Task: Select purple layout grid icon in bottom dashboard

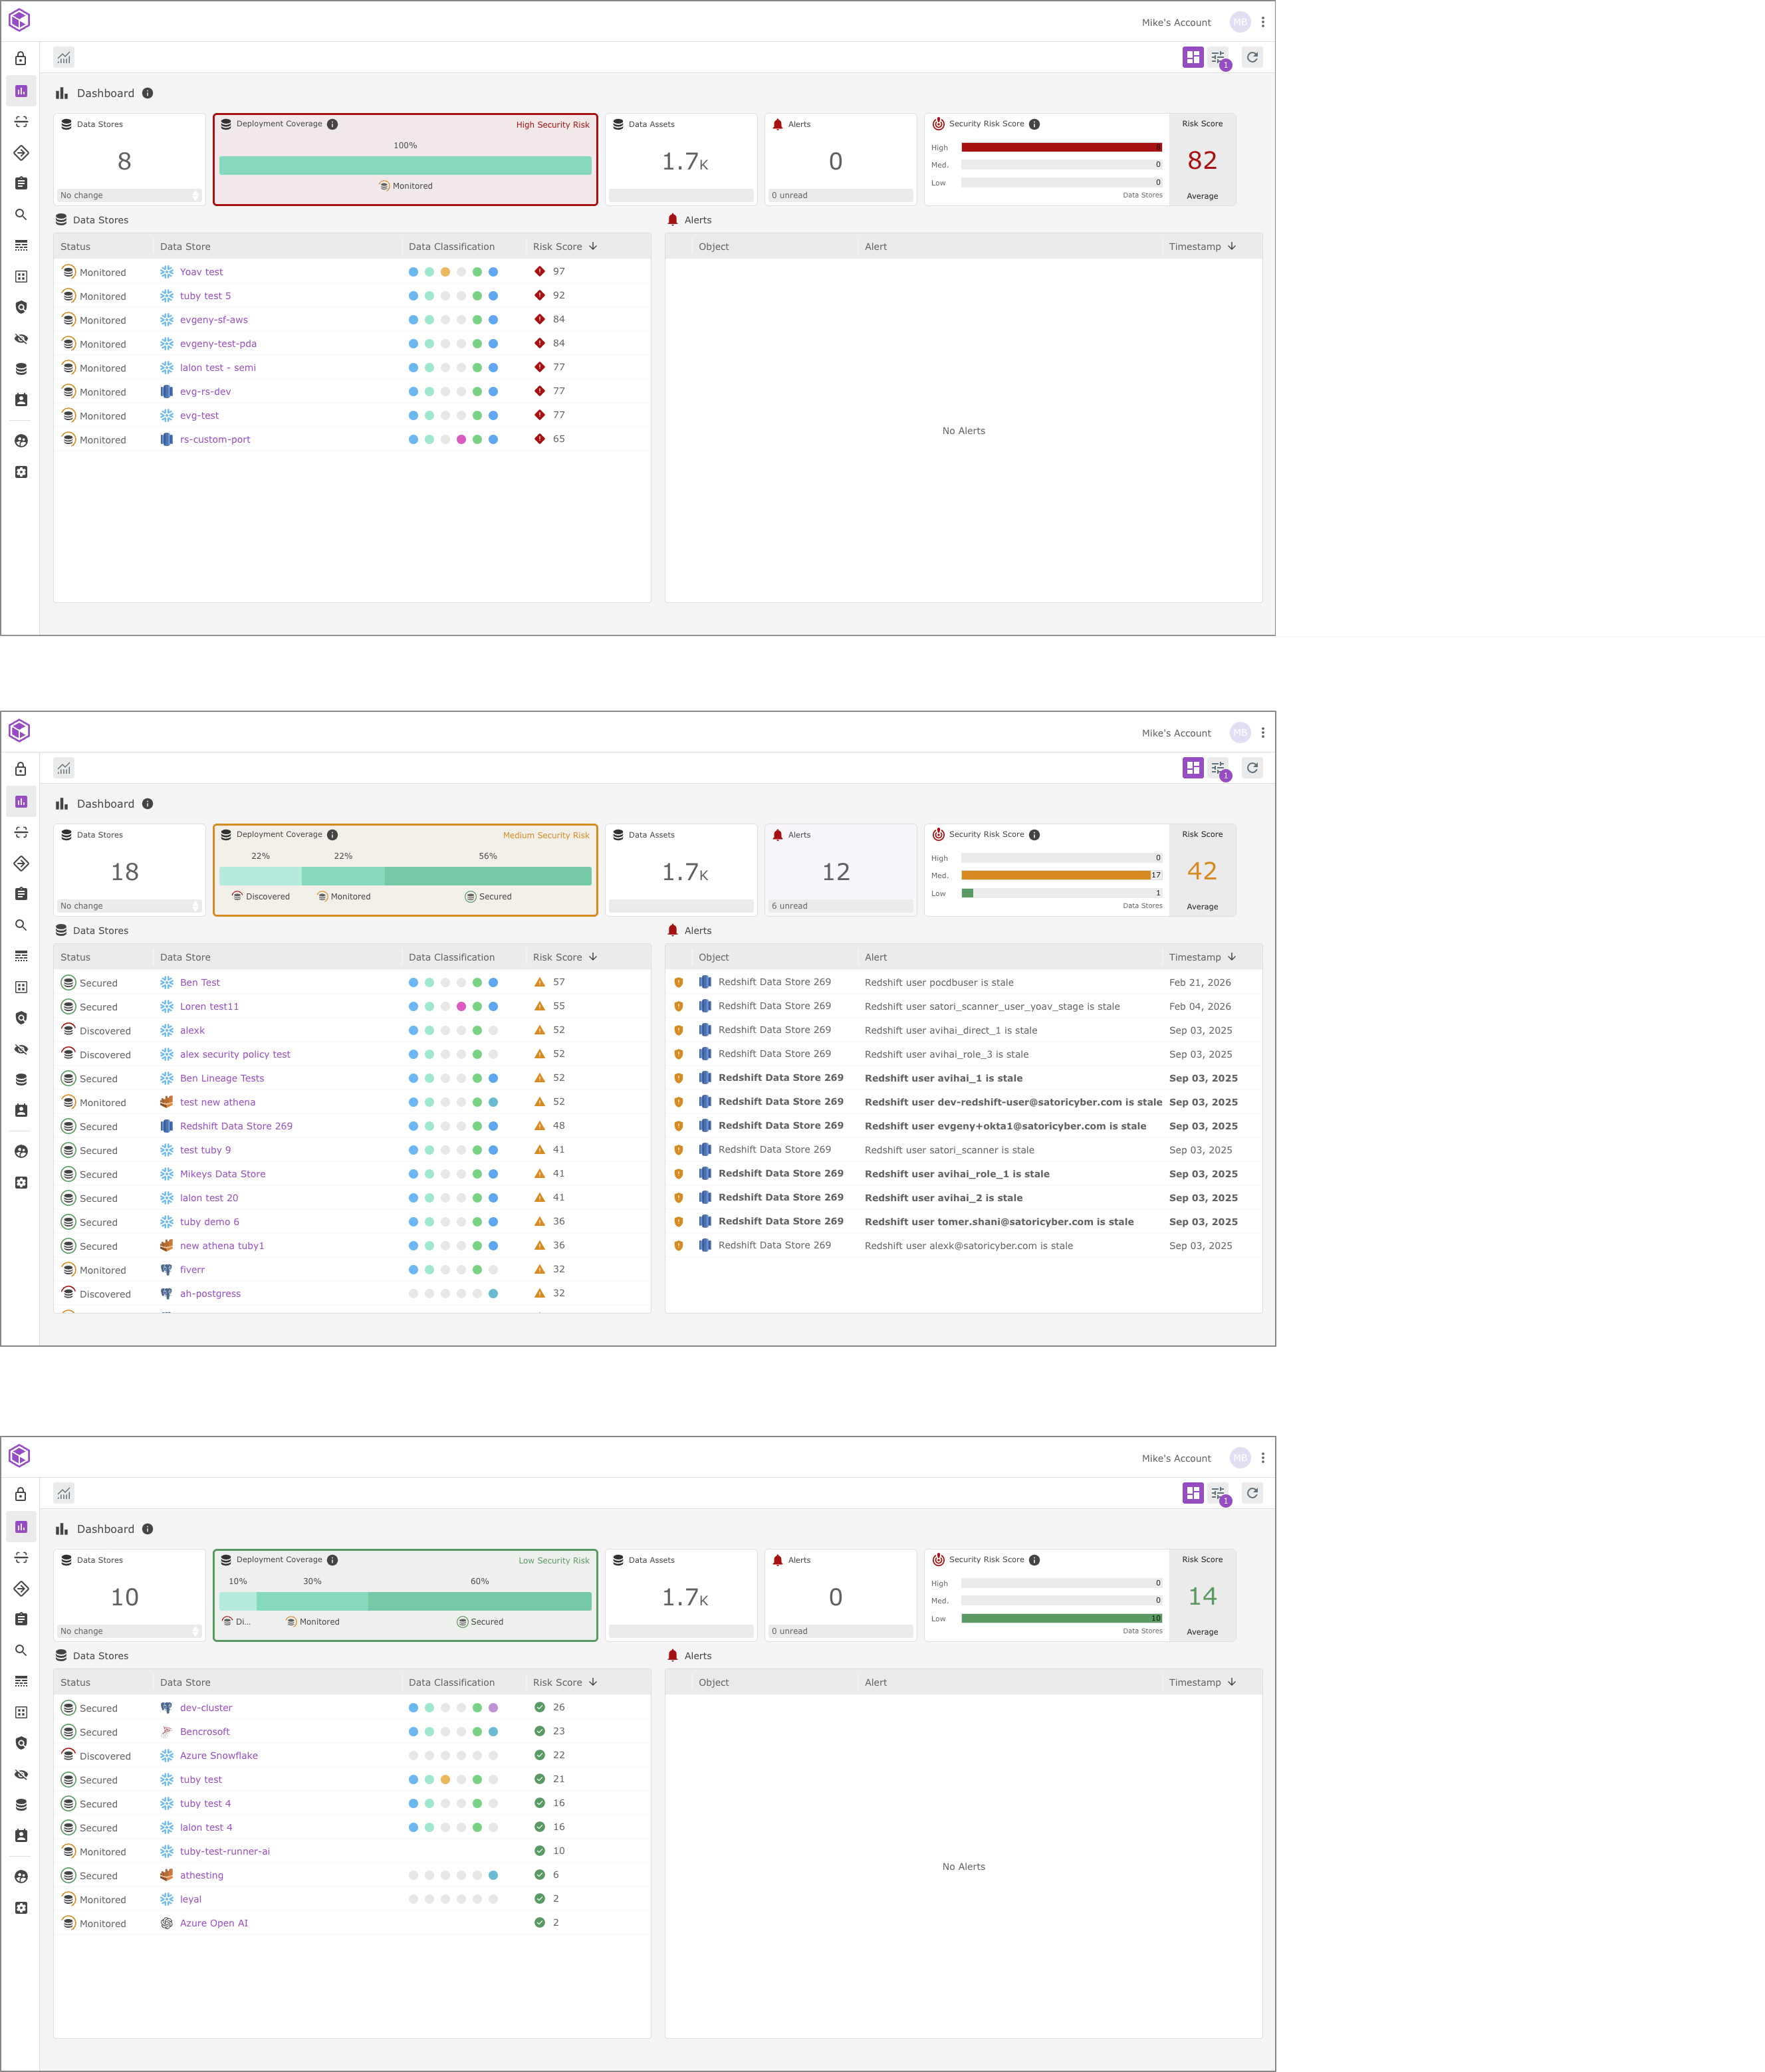Action: click(1192, 1493)
